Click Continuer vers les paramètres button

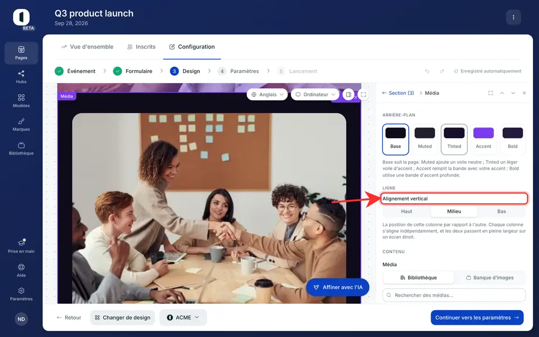[x=477, y=317]
